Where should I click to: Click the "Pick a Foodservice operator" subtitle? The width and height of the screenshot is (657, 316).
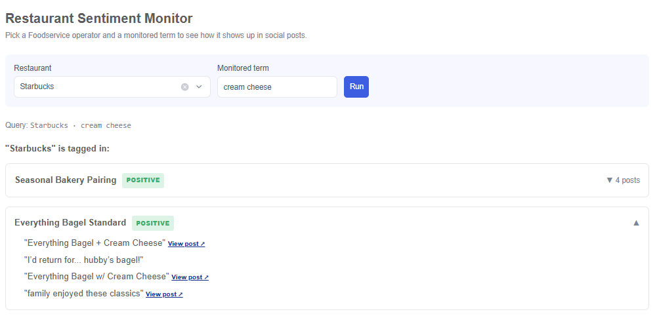(156, 35)
